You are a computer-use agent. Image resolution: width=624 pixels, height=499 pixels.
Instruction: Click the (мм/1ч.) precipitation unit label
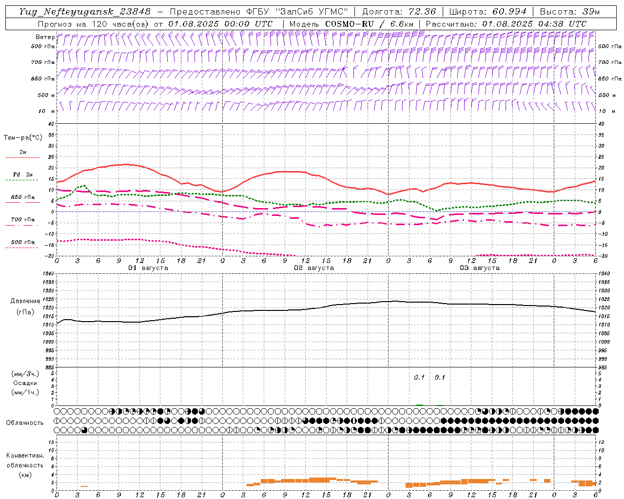click(25, 392)
